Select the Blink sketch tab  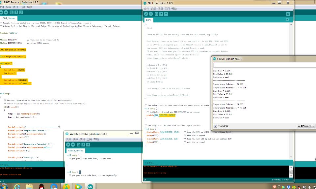[x=149, y=20]
